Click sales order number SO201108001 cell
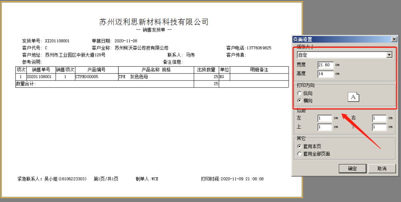This screenshot has height=202, width=401. [40, 77]
